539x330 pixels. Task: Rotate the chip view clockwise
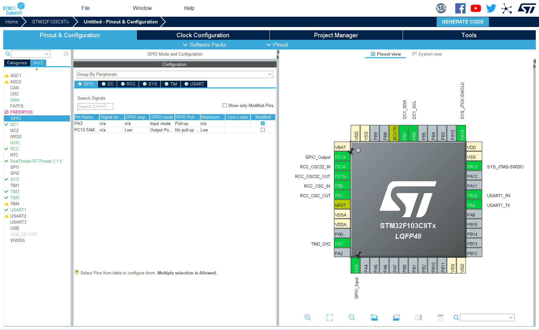(374, 317)
